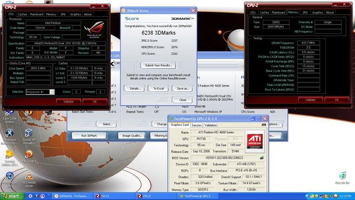Image resolution: width=355 pixels, height=200 pixels.
Task: Open the Validation tab in GPU-Z
Action: (x=211, y=125)
